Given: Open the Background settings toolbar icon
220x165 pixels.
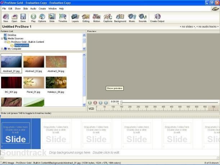Looking at the screenshot, I should coord(120,18).
